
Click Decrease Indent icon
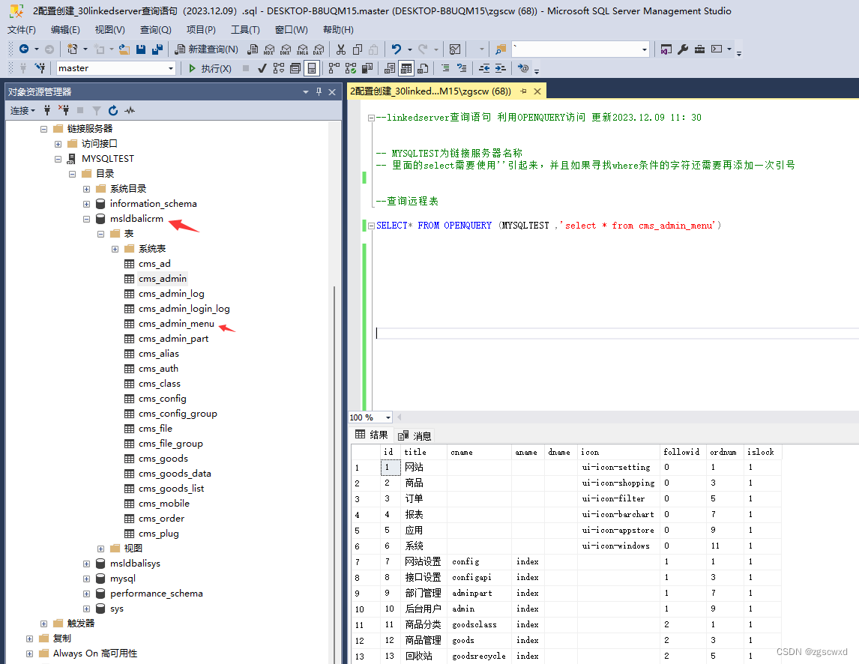tap(484, 68)
